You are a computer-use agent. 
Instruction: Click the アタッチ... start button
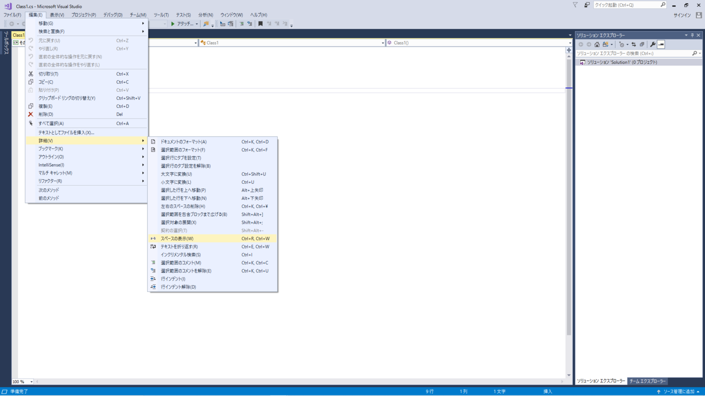(x=183, y=24)
